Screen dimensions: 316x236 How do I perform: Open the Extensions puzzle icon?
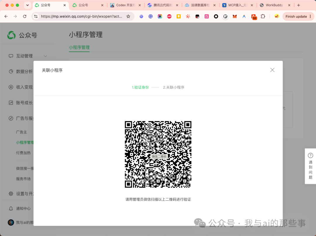coord(263,16)
